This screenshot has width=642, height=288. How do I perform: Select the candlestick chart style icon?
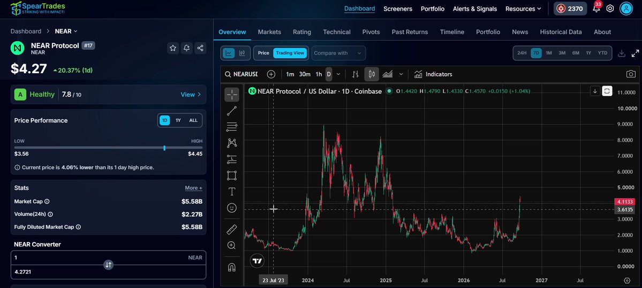[372, 74]
